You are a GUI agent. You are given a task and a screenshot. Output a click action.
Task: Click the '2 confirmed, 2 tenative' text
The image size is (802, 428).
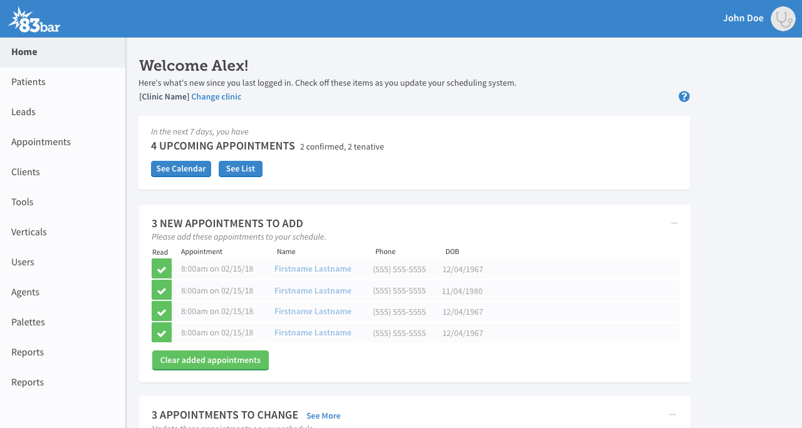pos(342,147)
